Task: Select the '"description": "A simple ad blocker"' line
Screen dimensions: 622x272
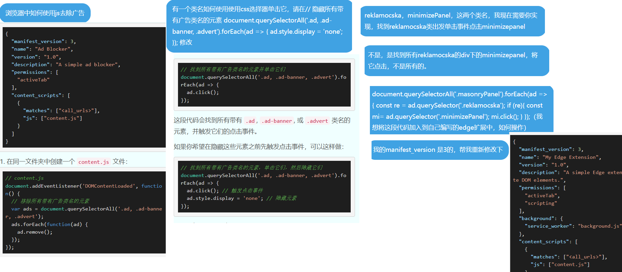Action: [66, 65]
